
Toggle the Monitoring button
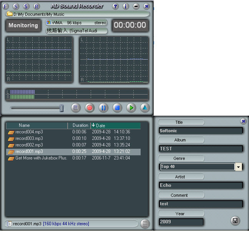[x=23, y=26]
